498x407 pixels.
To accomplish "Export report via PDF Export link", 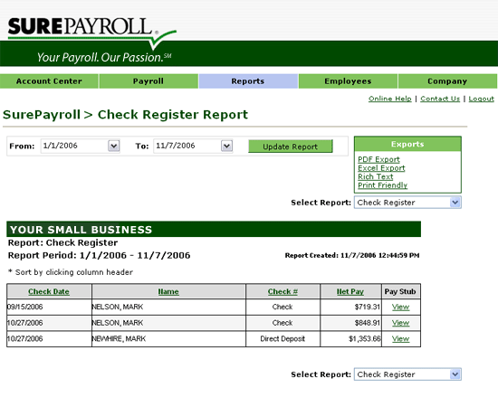I will coord(378,159).
